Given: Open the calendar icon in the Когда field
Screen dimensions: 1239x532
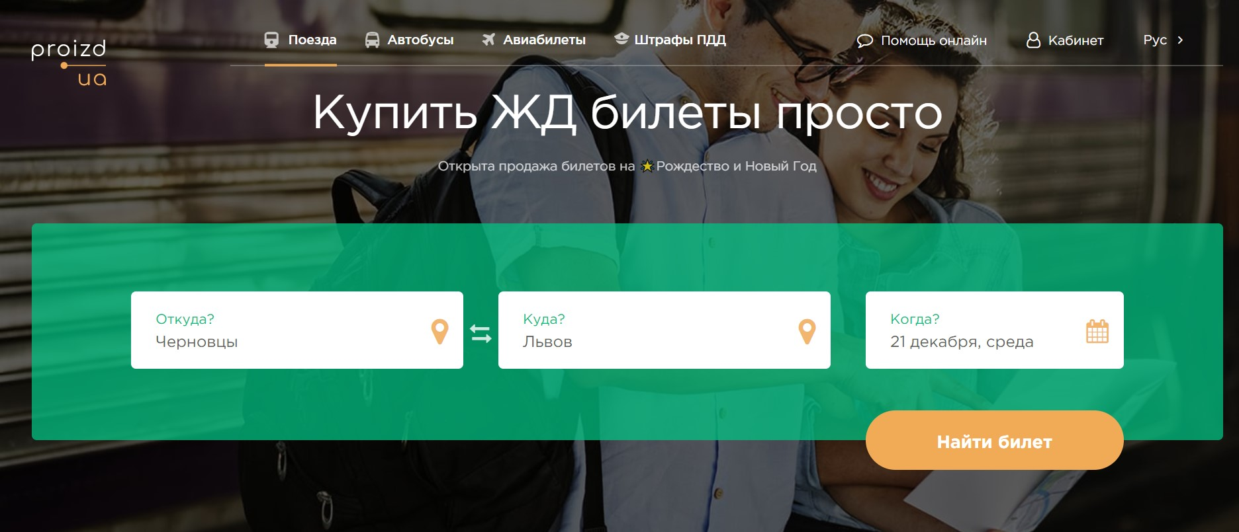Looking at the screenshot, I should (1097, 331).
